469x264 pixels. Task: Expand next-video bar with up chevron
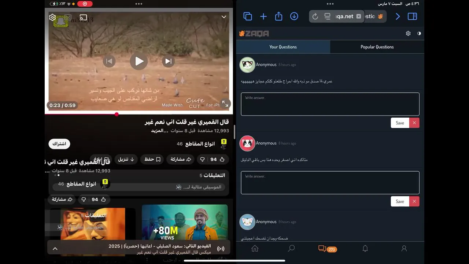(55, 249)
